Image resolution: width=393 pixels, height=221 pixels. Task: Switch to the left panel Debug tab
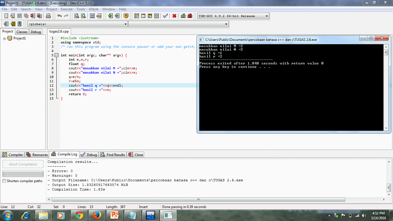[x=36, y=32]
